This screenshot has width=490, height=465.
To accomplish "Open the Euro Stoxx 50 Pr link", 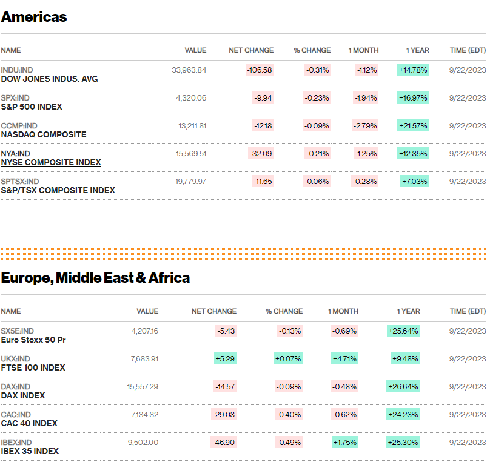I will 33,340.
